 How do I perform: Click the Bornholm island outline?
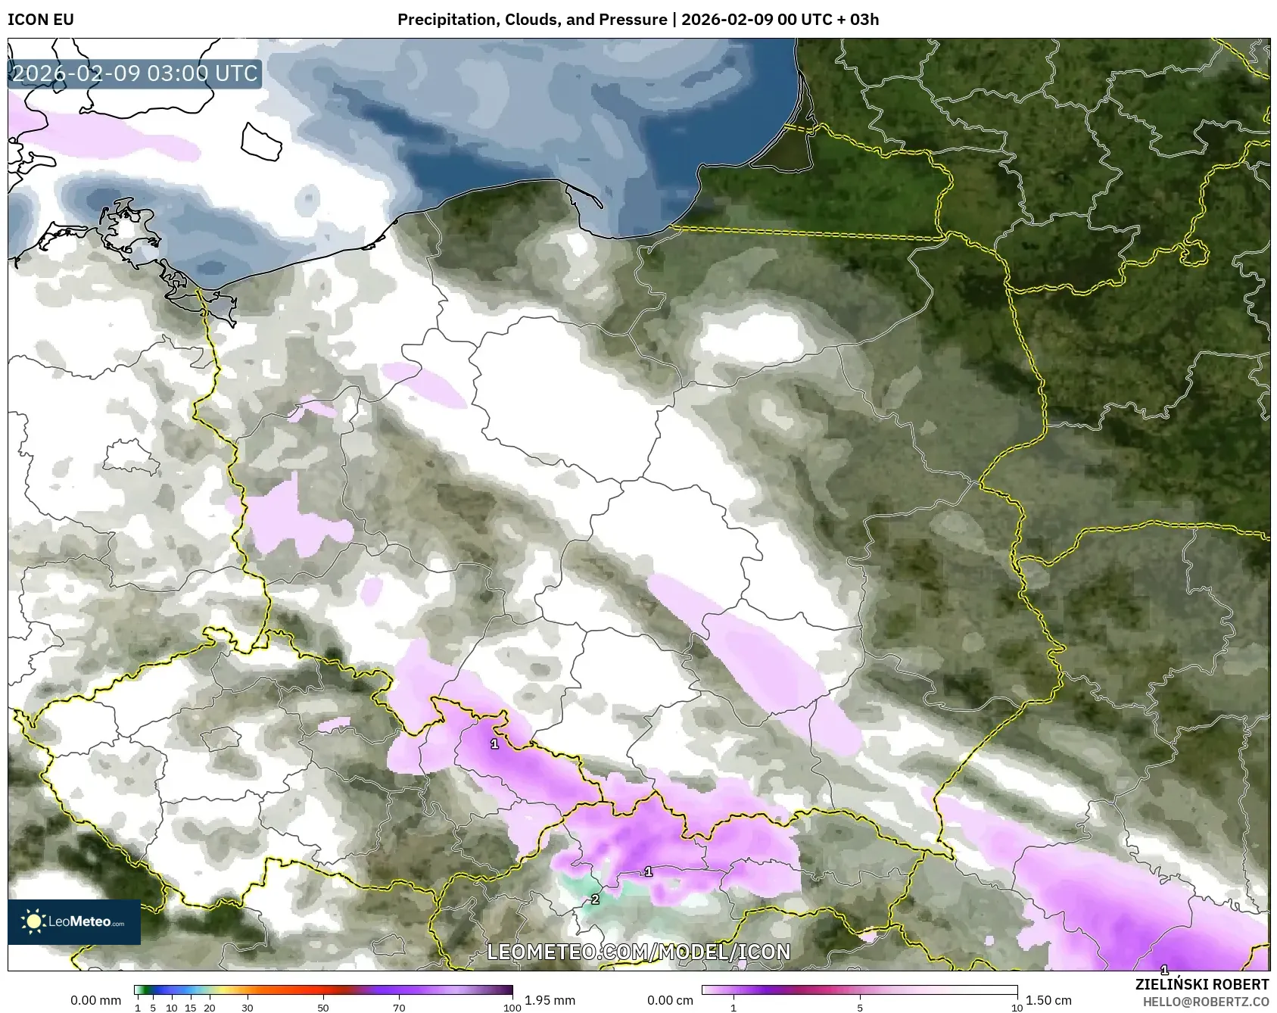coord(261,142)
